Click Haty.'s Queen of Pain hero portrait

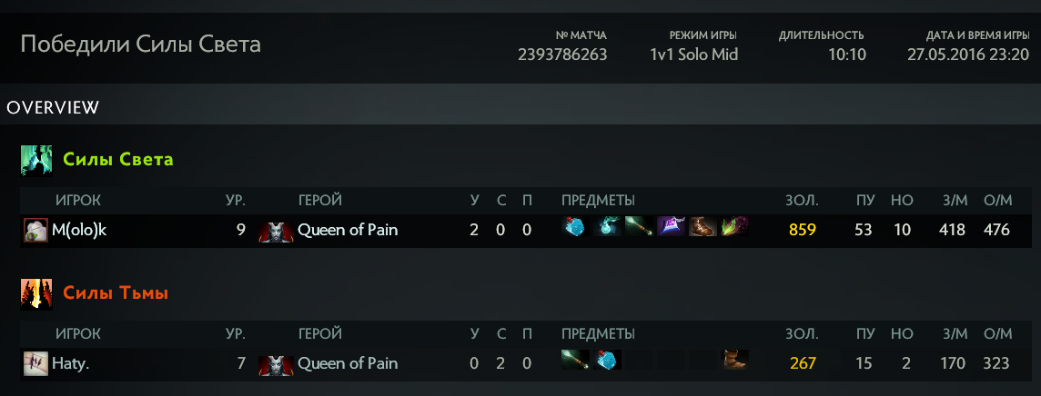[276, 363]
